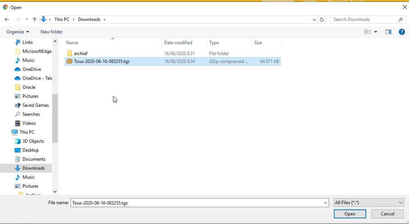Expand the chevron after Downloads breadcrumb
Image resolution: width=409 pixels, height=224 pixels.
tap(105, 19)
